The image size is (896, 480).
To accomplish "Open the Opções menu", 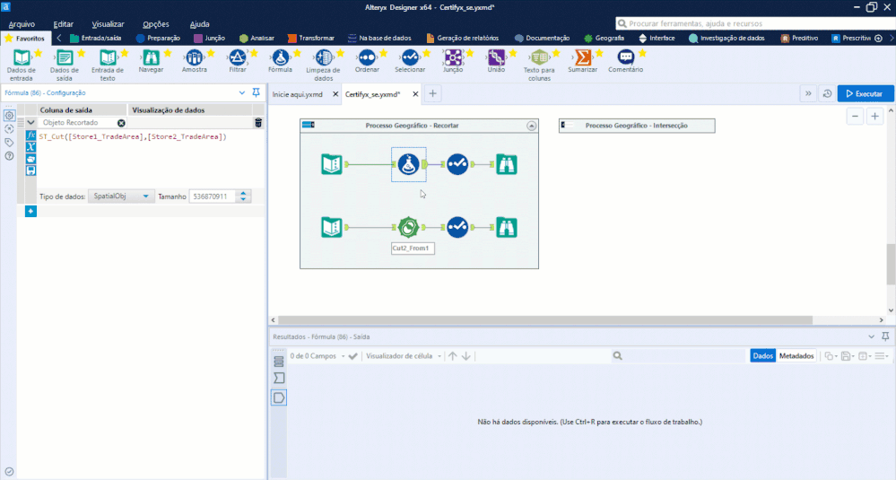I will (x=156, y=24).
